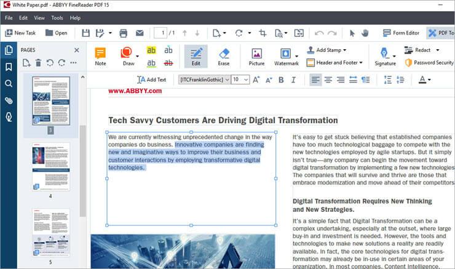This screenshot has height=269, width=455.
Task: Click the compare documents icon
Action: click(x=299, y=33)
